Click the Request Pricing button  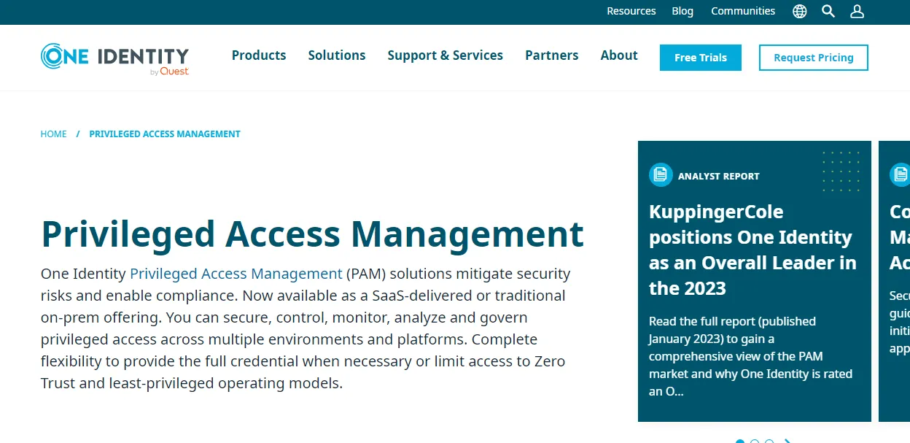pyautogui.click(x=814, y=58)
